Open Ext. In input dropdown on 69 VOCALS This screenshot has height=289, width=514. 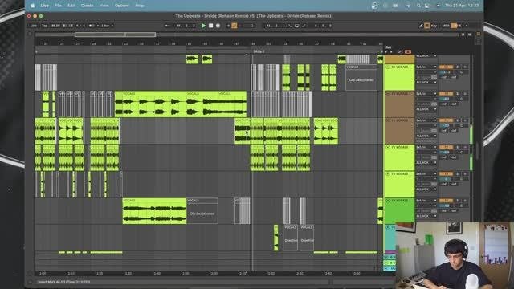point(426,67)
